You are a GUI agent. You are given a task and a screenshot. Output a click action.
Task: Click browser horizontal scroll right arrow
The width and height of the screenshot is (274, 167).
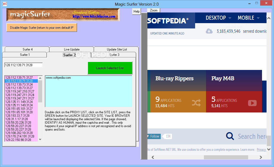point(261,157)
